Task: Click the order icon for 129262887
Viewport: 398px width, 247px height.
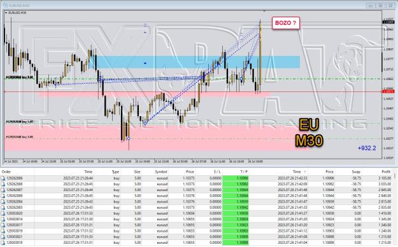Action: coord(3,190)
